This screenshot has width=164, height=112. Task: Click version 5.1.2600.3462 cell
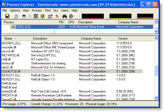pyautogui.click(x=125, y=55)
